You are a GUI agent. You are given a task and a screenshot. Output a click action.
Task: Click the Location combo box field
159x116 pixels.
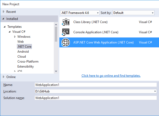pos(96,91)
